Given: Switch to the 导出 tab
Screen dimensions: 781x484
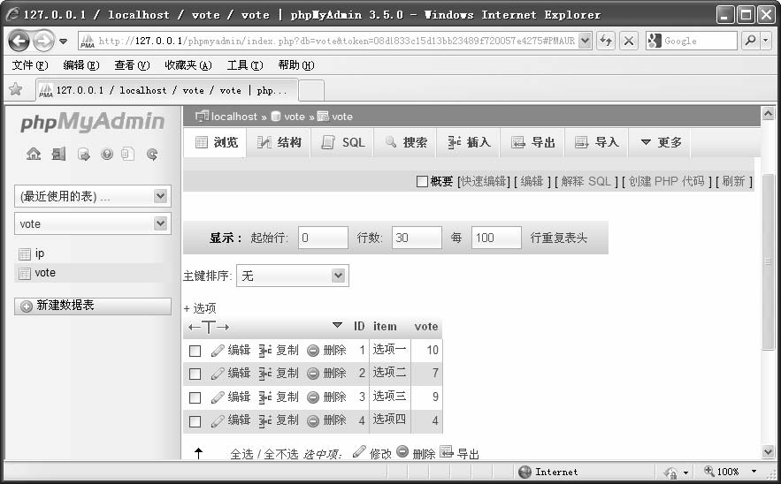Looking at the screenshot, I should coord(533,143).
